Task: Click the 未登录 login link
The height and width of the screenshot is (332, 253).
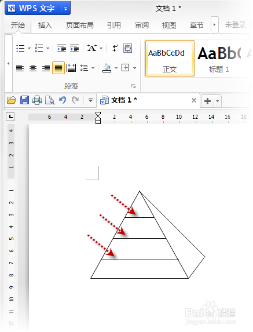Action: (x=235, y=25)
